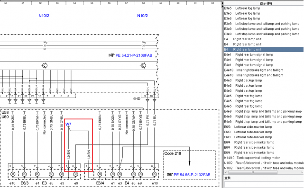This screenshot has width=304, height=188.
Task: Open the right N10/2 component link
Action: tap(142, 16)
